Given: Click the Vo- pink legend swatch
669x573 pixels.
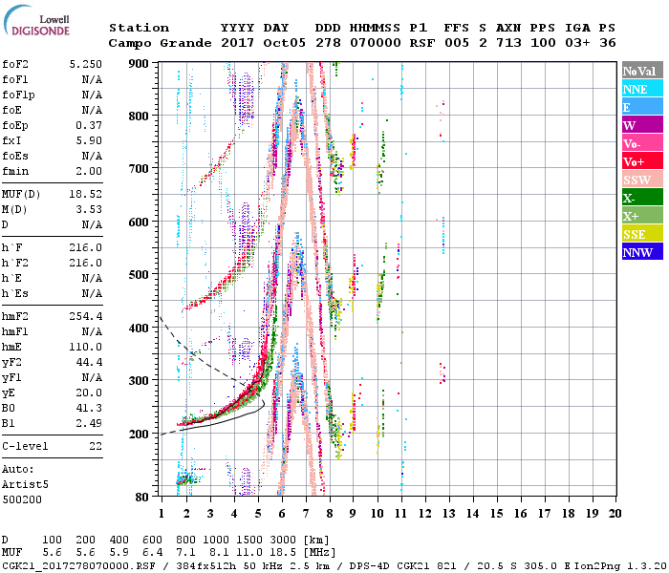Looking at the screenshot, I should 642,143.
